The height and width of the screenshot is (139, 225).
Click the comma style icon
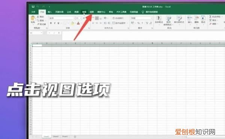[142, 23]
